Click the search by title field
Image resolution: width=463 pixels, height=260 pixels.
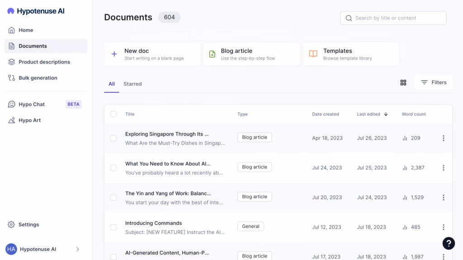(x=392, y=18)
